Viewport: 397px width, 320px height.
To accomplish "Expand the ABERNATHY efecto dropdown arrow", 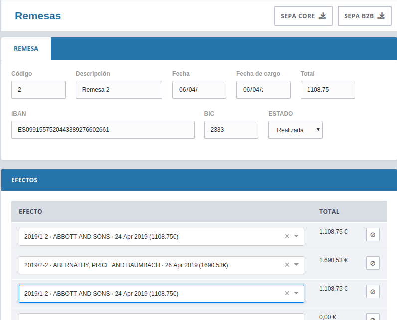I will 296,265.
